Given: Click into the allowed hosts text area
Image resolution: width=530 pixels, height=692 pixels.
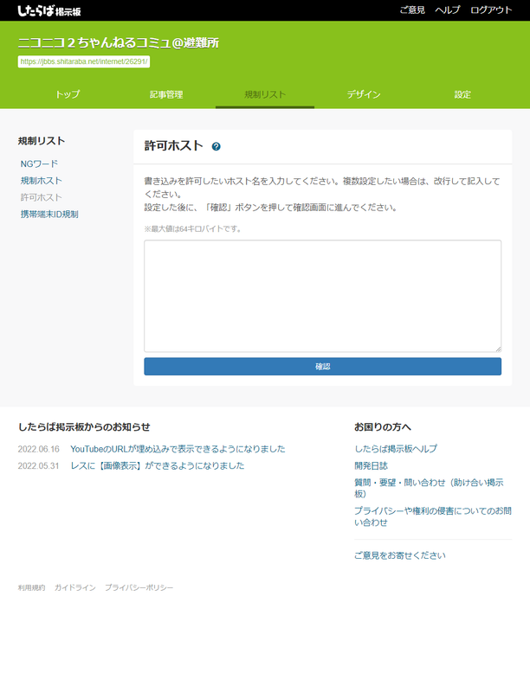Looking at the screenshot, I should click(322, 296).
